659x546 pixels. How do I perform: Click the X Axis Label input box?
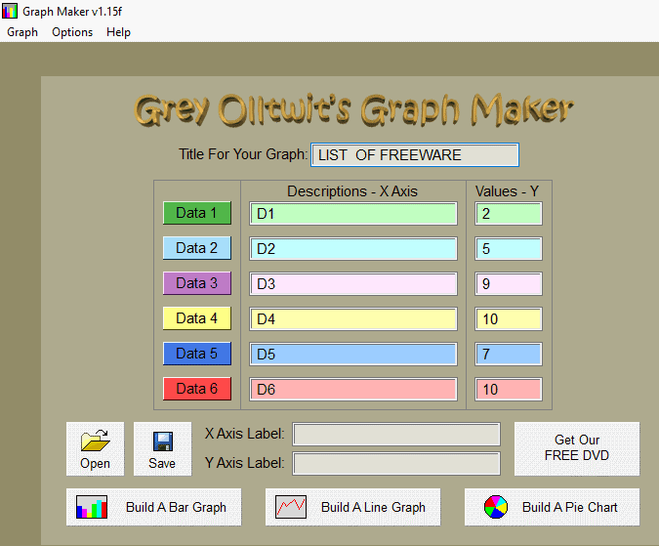tap(396, 435)
